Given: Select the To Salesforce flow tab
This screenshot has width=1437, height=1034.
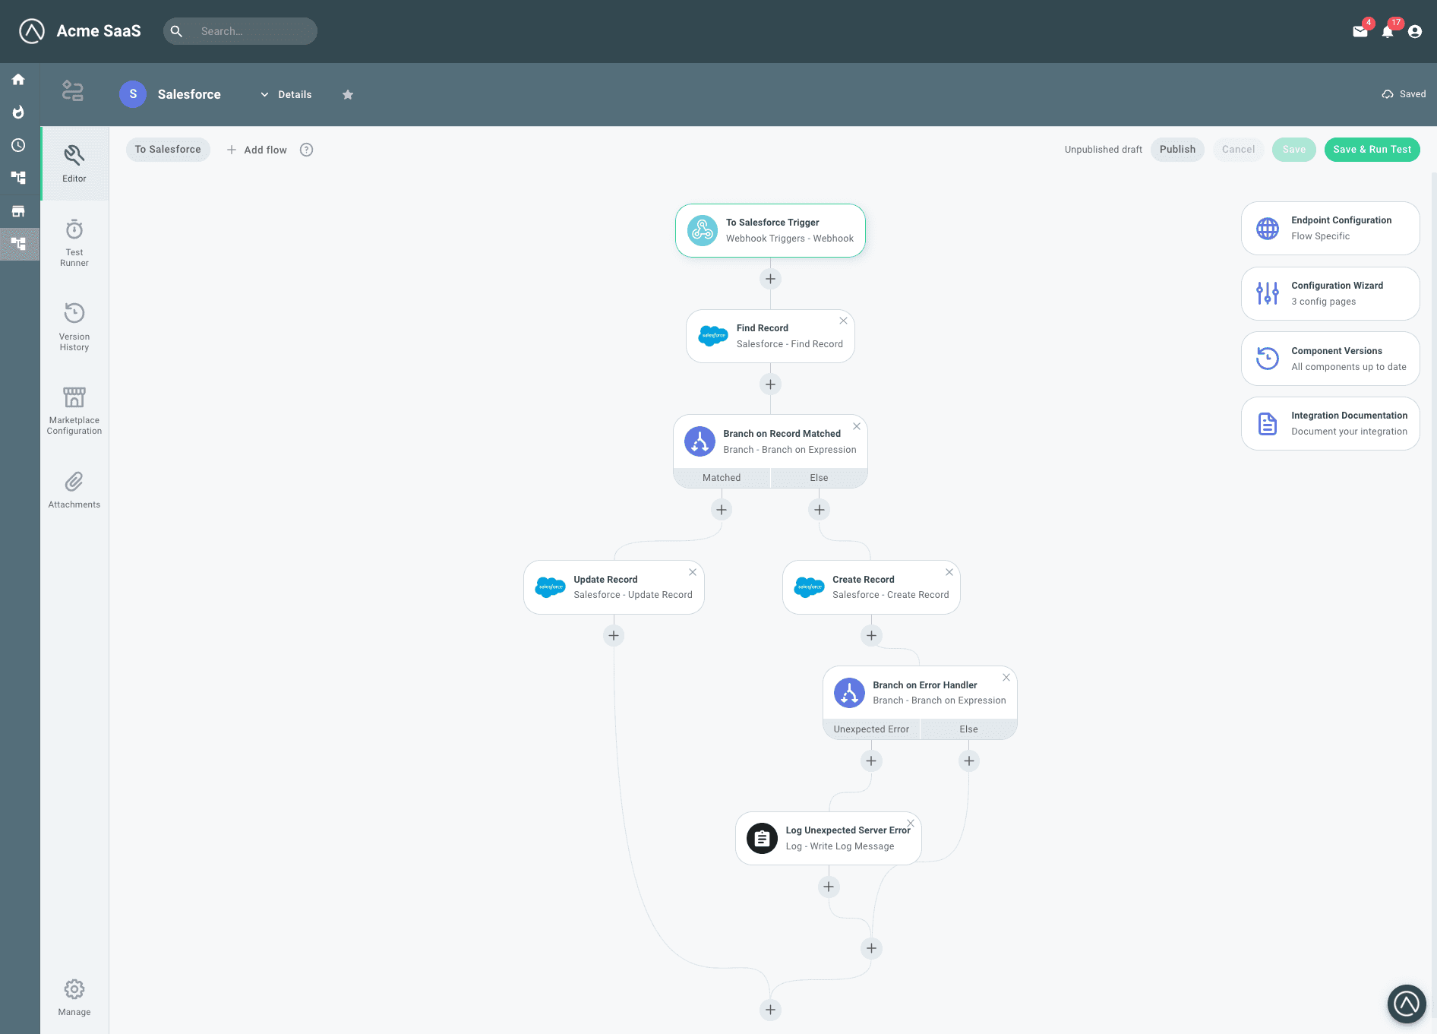Looking at the screenshot, I should pos(168,150).
